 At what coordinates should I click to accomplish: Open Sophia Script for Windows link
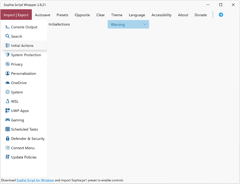[x=35, y=180]
